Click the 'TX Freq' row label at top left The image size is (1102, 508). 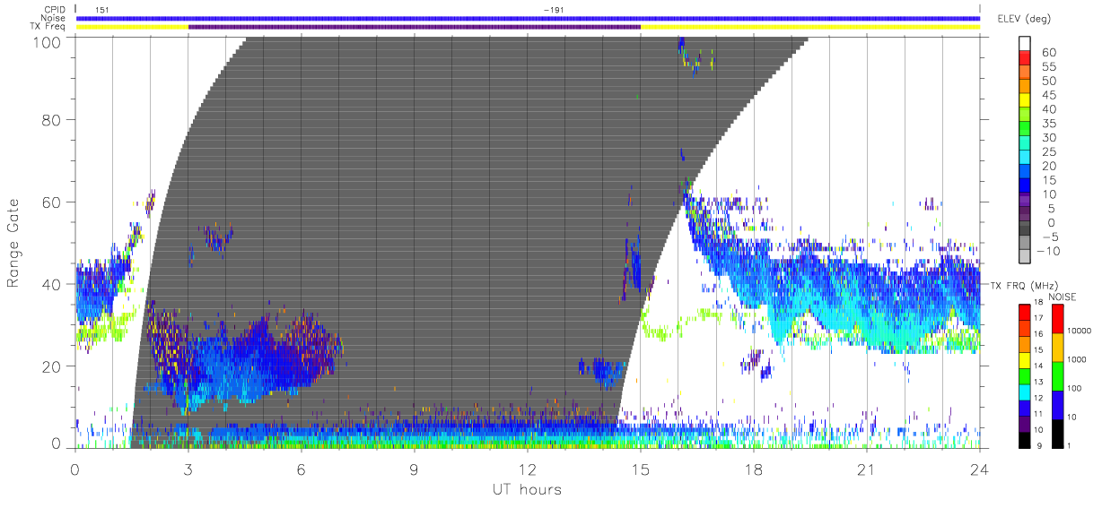pos(49,27)
